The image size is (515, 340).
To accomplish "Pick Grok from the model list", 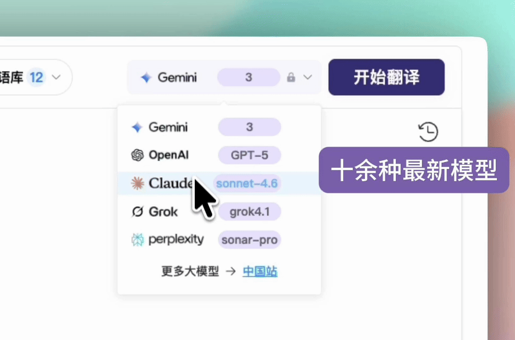I will click(x=219, y=211).
